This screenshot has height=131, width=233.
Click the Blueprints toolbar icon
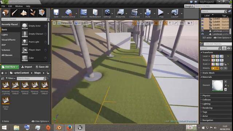pos(121,13)
